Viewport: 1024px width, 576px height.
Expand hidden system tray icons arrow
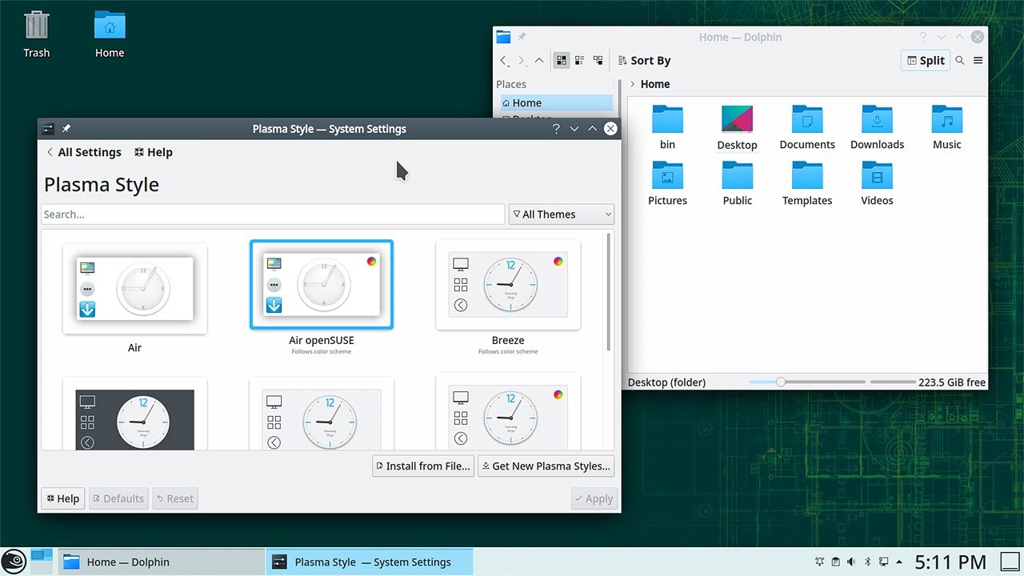tap(900, 562)
